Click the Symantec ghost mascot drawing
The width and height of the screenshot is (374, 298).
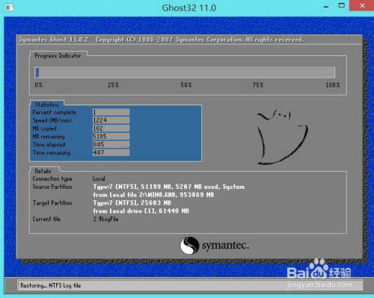click(283, 136)
